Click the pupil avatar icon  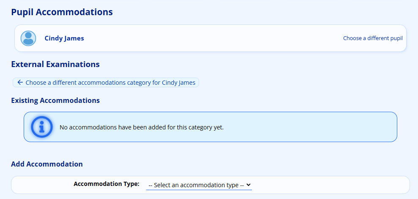(28, 38)
